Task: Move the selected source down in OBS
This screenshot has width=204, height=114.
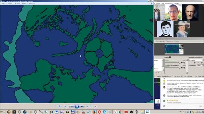Action: click(x=159, y=73)
